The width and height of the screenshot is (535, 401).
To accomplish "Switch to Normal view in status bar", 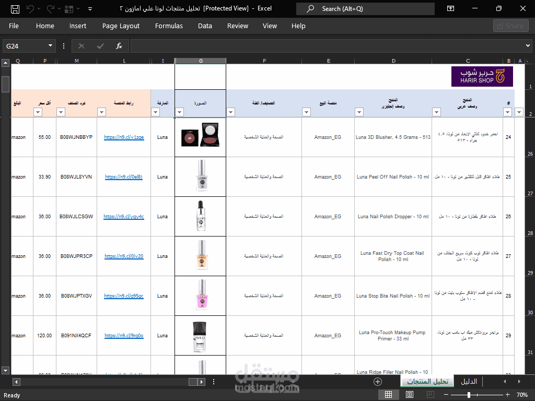I will [388, 395].
